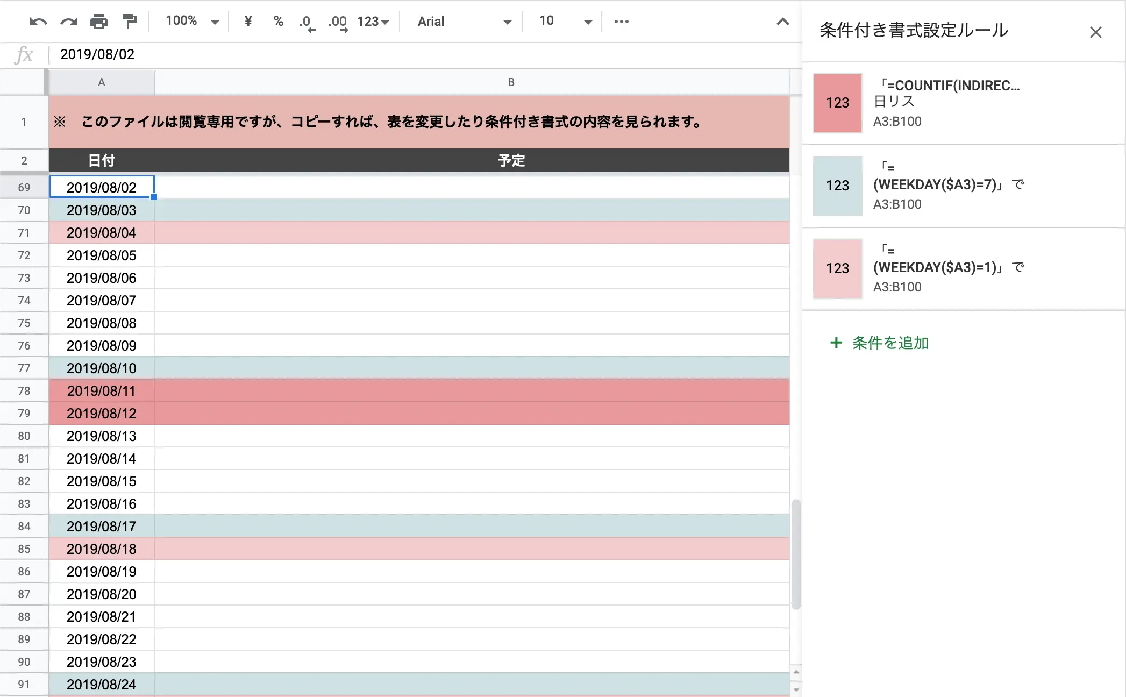Open the 100% zoom dropdown
This screenshot has height=697, width=1126.
point(191,21)
